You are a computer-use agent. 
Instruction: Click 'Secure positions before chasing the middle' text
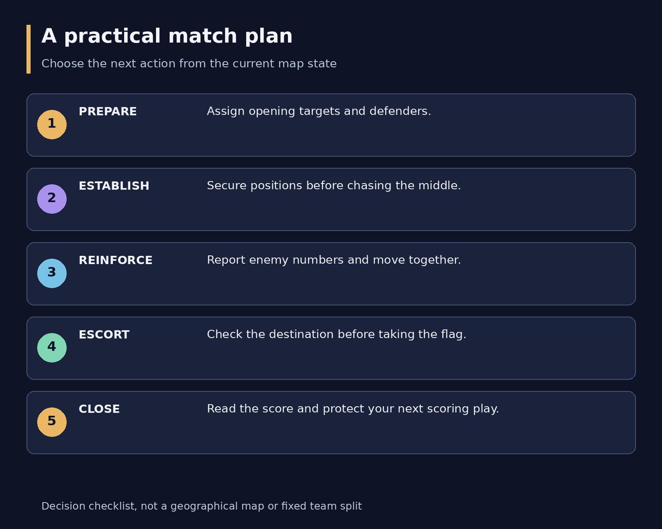[x=334, y=186]
